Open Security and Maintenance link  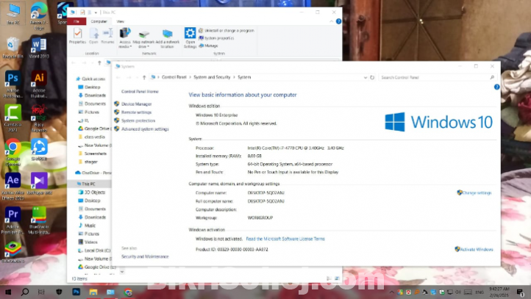click(145, 256)
